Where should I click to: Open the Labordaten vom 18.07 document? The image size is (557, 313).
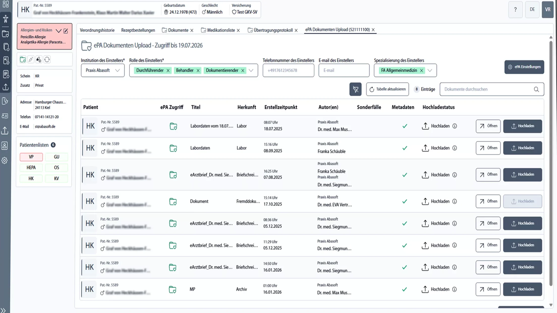pyautogui.click(x=488, y=126)
